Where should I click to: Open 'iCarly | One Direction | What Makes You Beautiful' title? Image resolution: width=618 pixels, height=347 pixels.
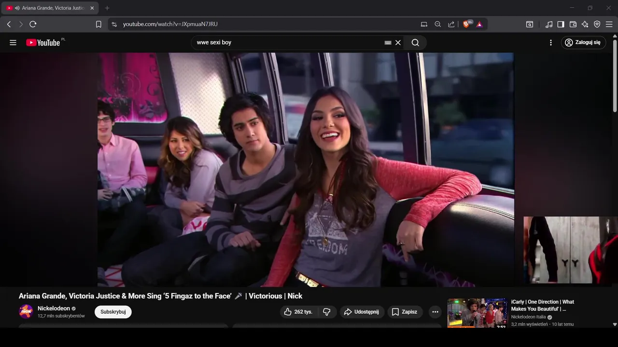(x=543, y=305)
